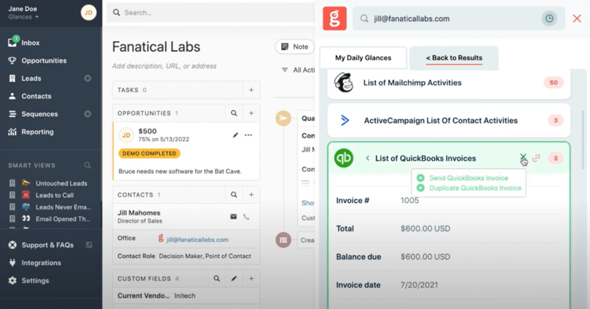
Task: Add a new task with plus
Action: point(251,90)
